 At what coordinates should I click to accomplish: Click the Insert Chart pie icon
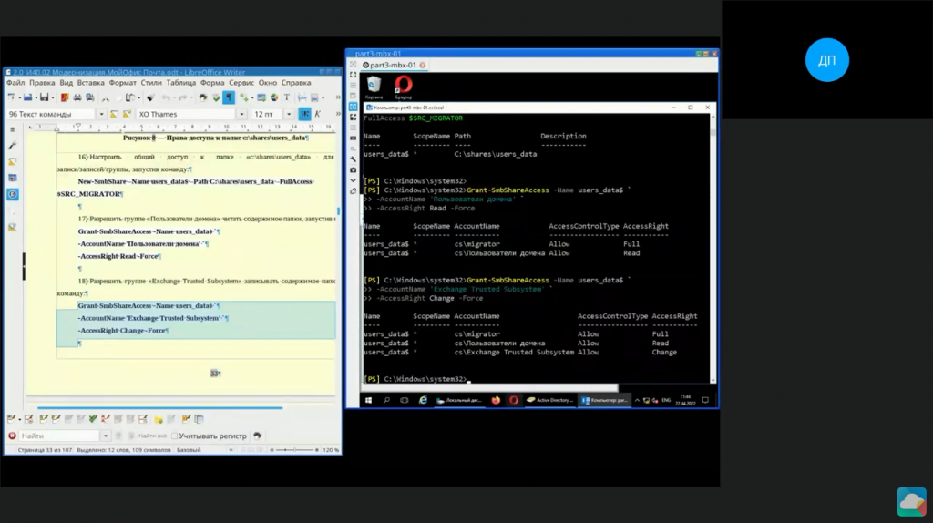click(x=273, y=97)
